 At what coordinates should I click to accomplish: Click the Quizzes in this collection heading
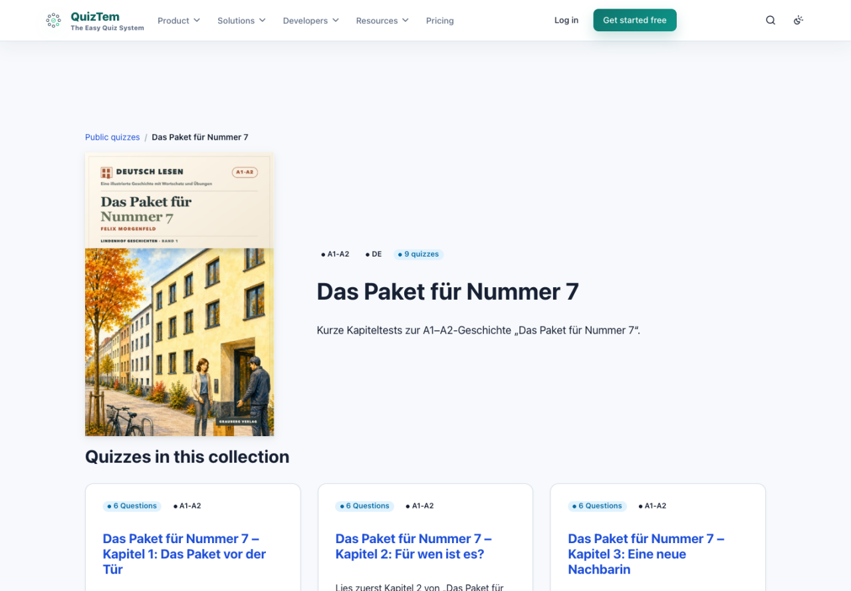[x=187, y=457]
